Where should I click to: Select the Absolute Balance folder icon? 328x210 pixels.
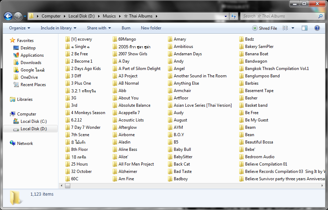pos(115,105)
